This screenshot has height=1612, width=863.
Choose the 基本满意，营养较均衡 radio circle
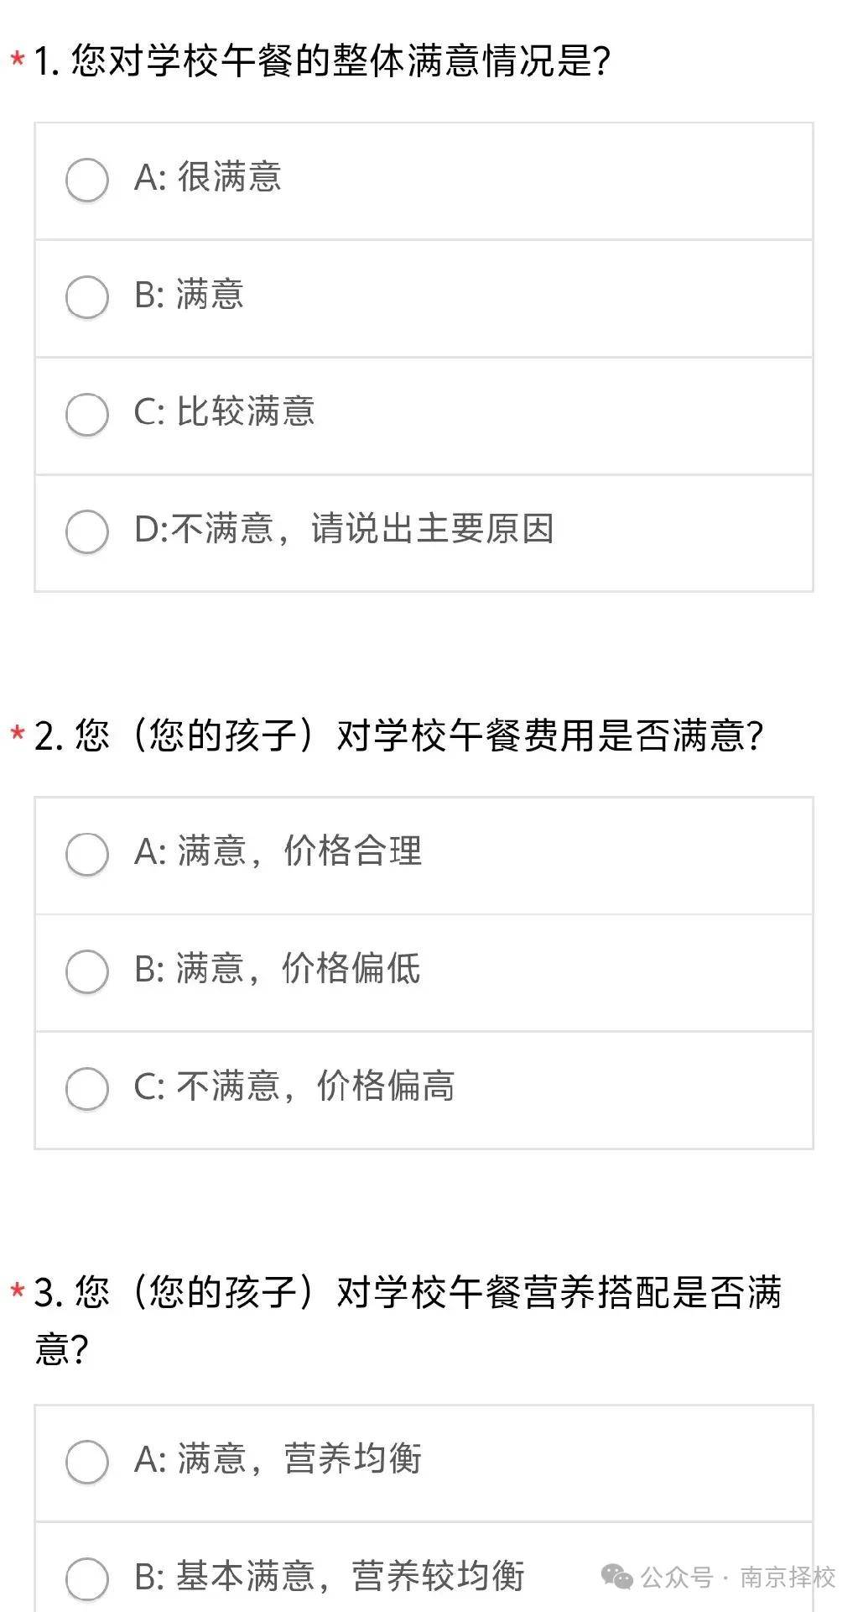tap(87, 1578)
